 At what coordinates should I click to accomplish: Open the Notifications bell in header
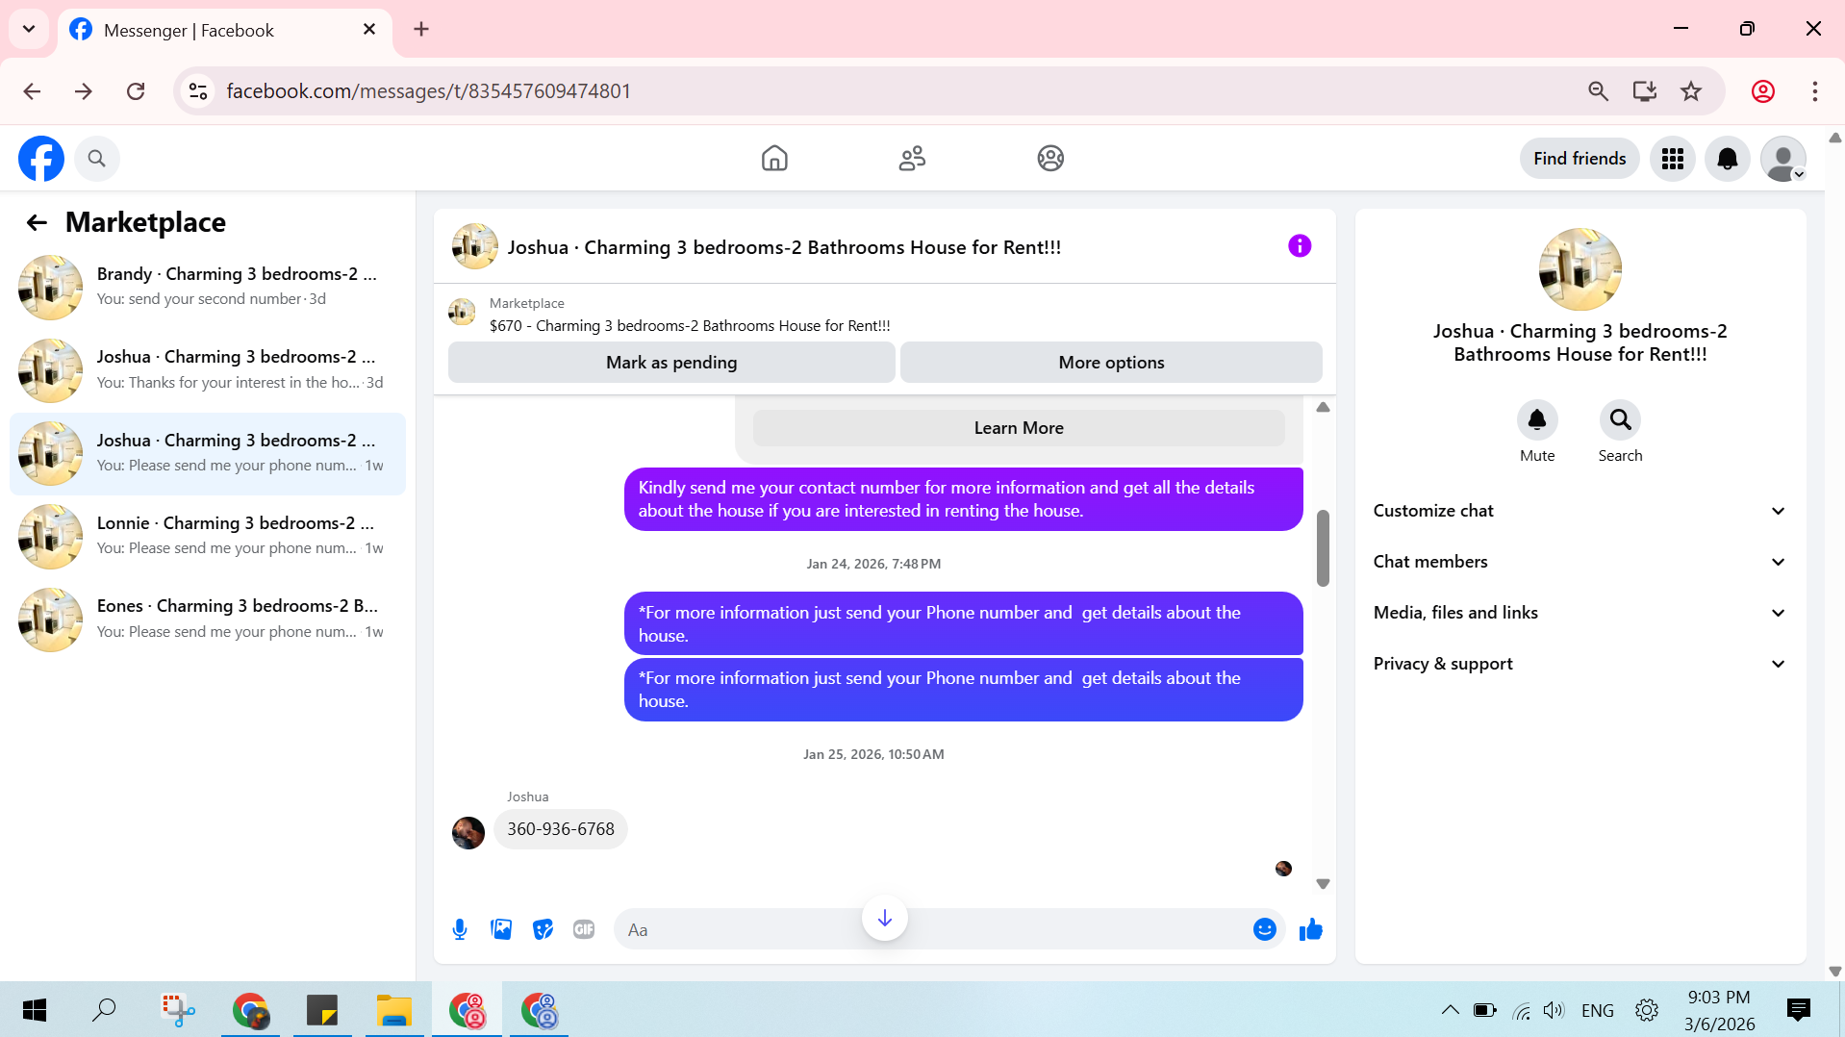[1728, 159]
